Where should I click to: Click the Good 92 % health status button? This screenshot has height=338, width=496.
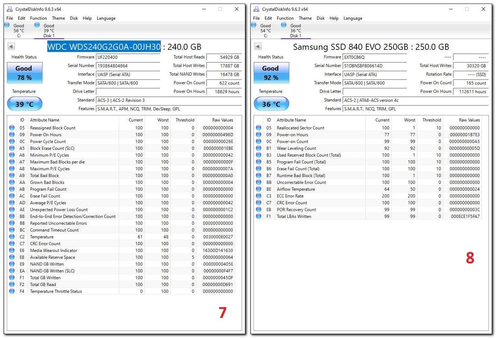[x=271, y=73]
